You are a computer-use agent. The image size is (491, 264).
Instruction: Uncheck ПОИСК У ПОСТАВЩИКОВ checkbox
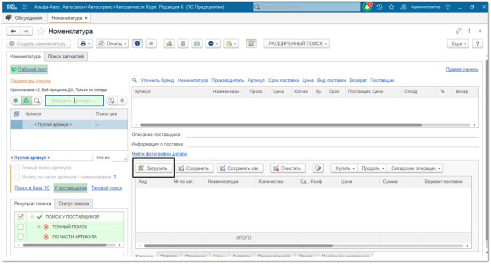click(20, 216)
